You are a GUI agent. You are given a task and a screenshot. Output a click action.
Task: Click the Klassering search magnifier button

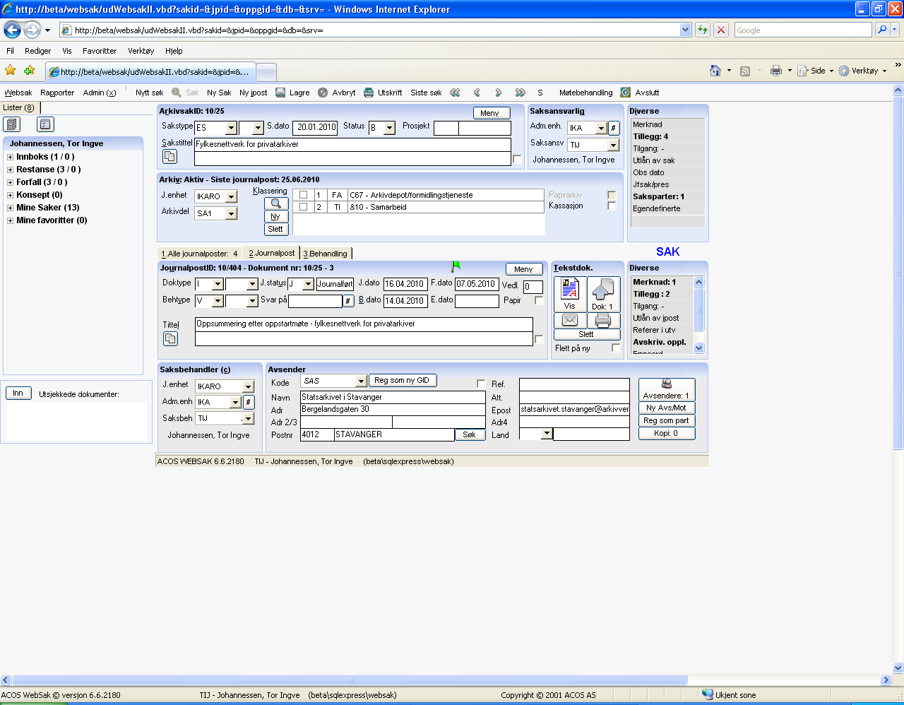pyautogui.click(x=276, y=203)
